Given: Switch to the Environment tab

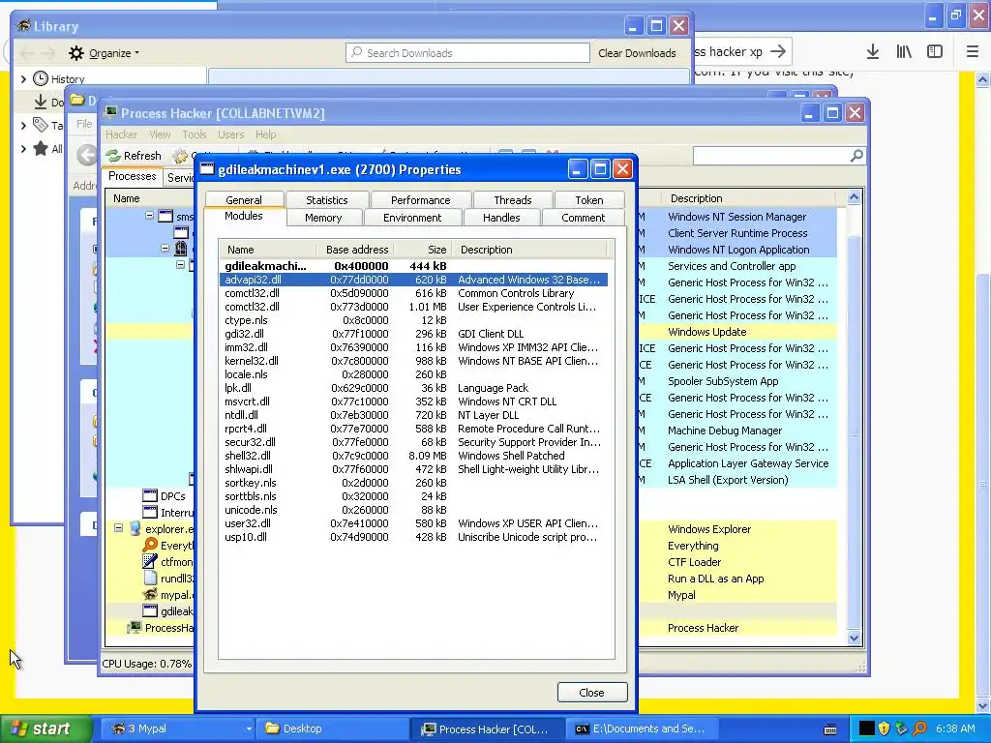Looking at the screenshot, I should click(x=412, y=218).
